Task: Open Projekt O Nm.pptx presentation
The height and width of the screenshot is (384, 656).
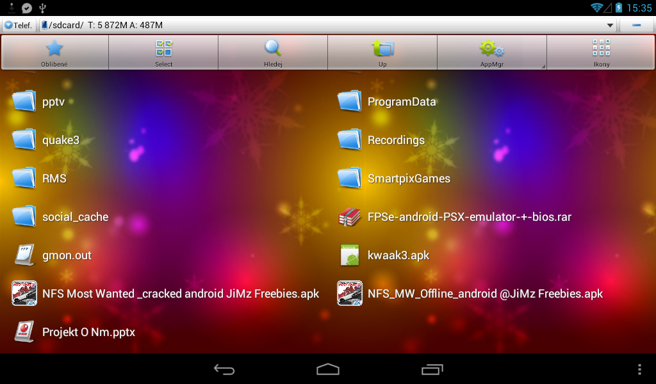Action: pos(88,332)
